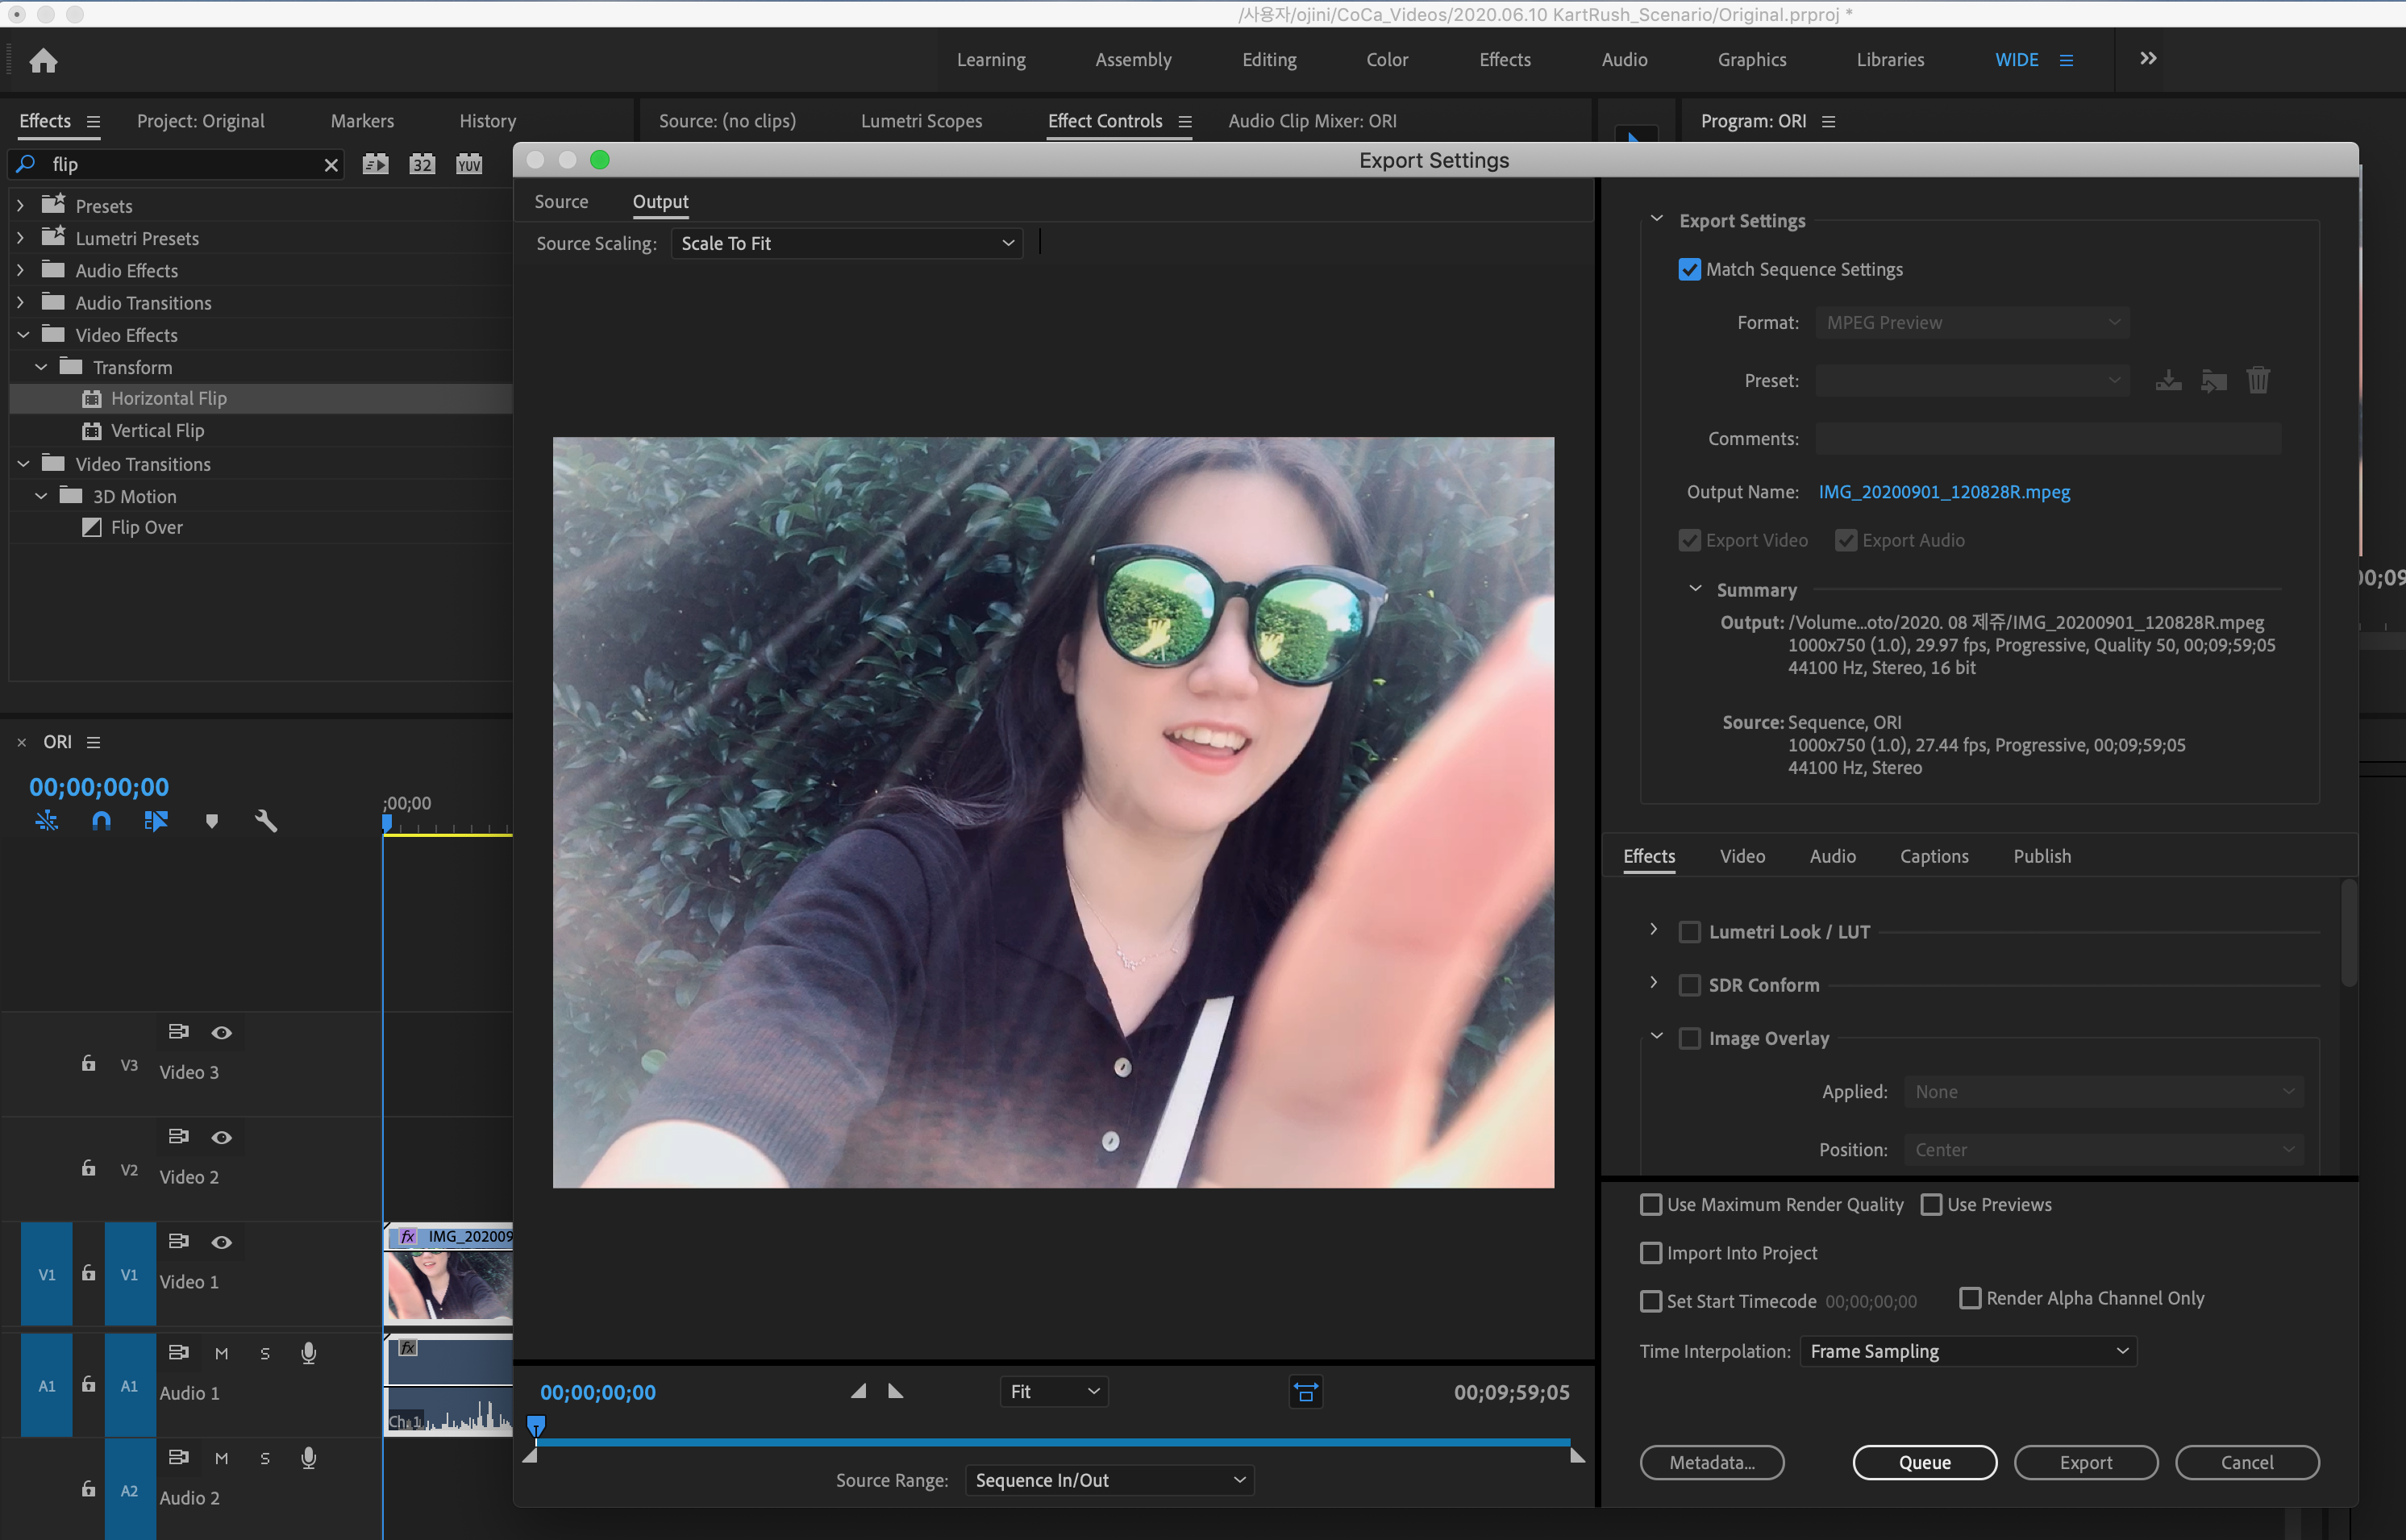Enable Use Maximum Render Quality

click(1651, 1204)
